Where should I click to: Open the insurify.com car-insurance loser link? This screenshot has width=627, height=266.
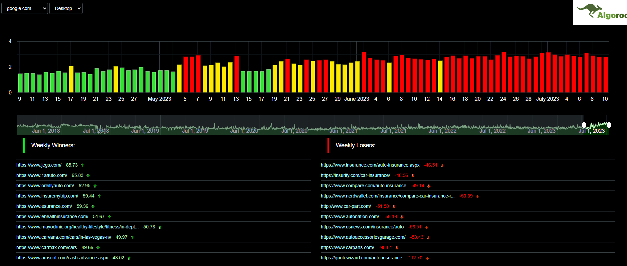pos(355,175)
